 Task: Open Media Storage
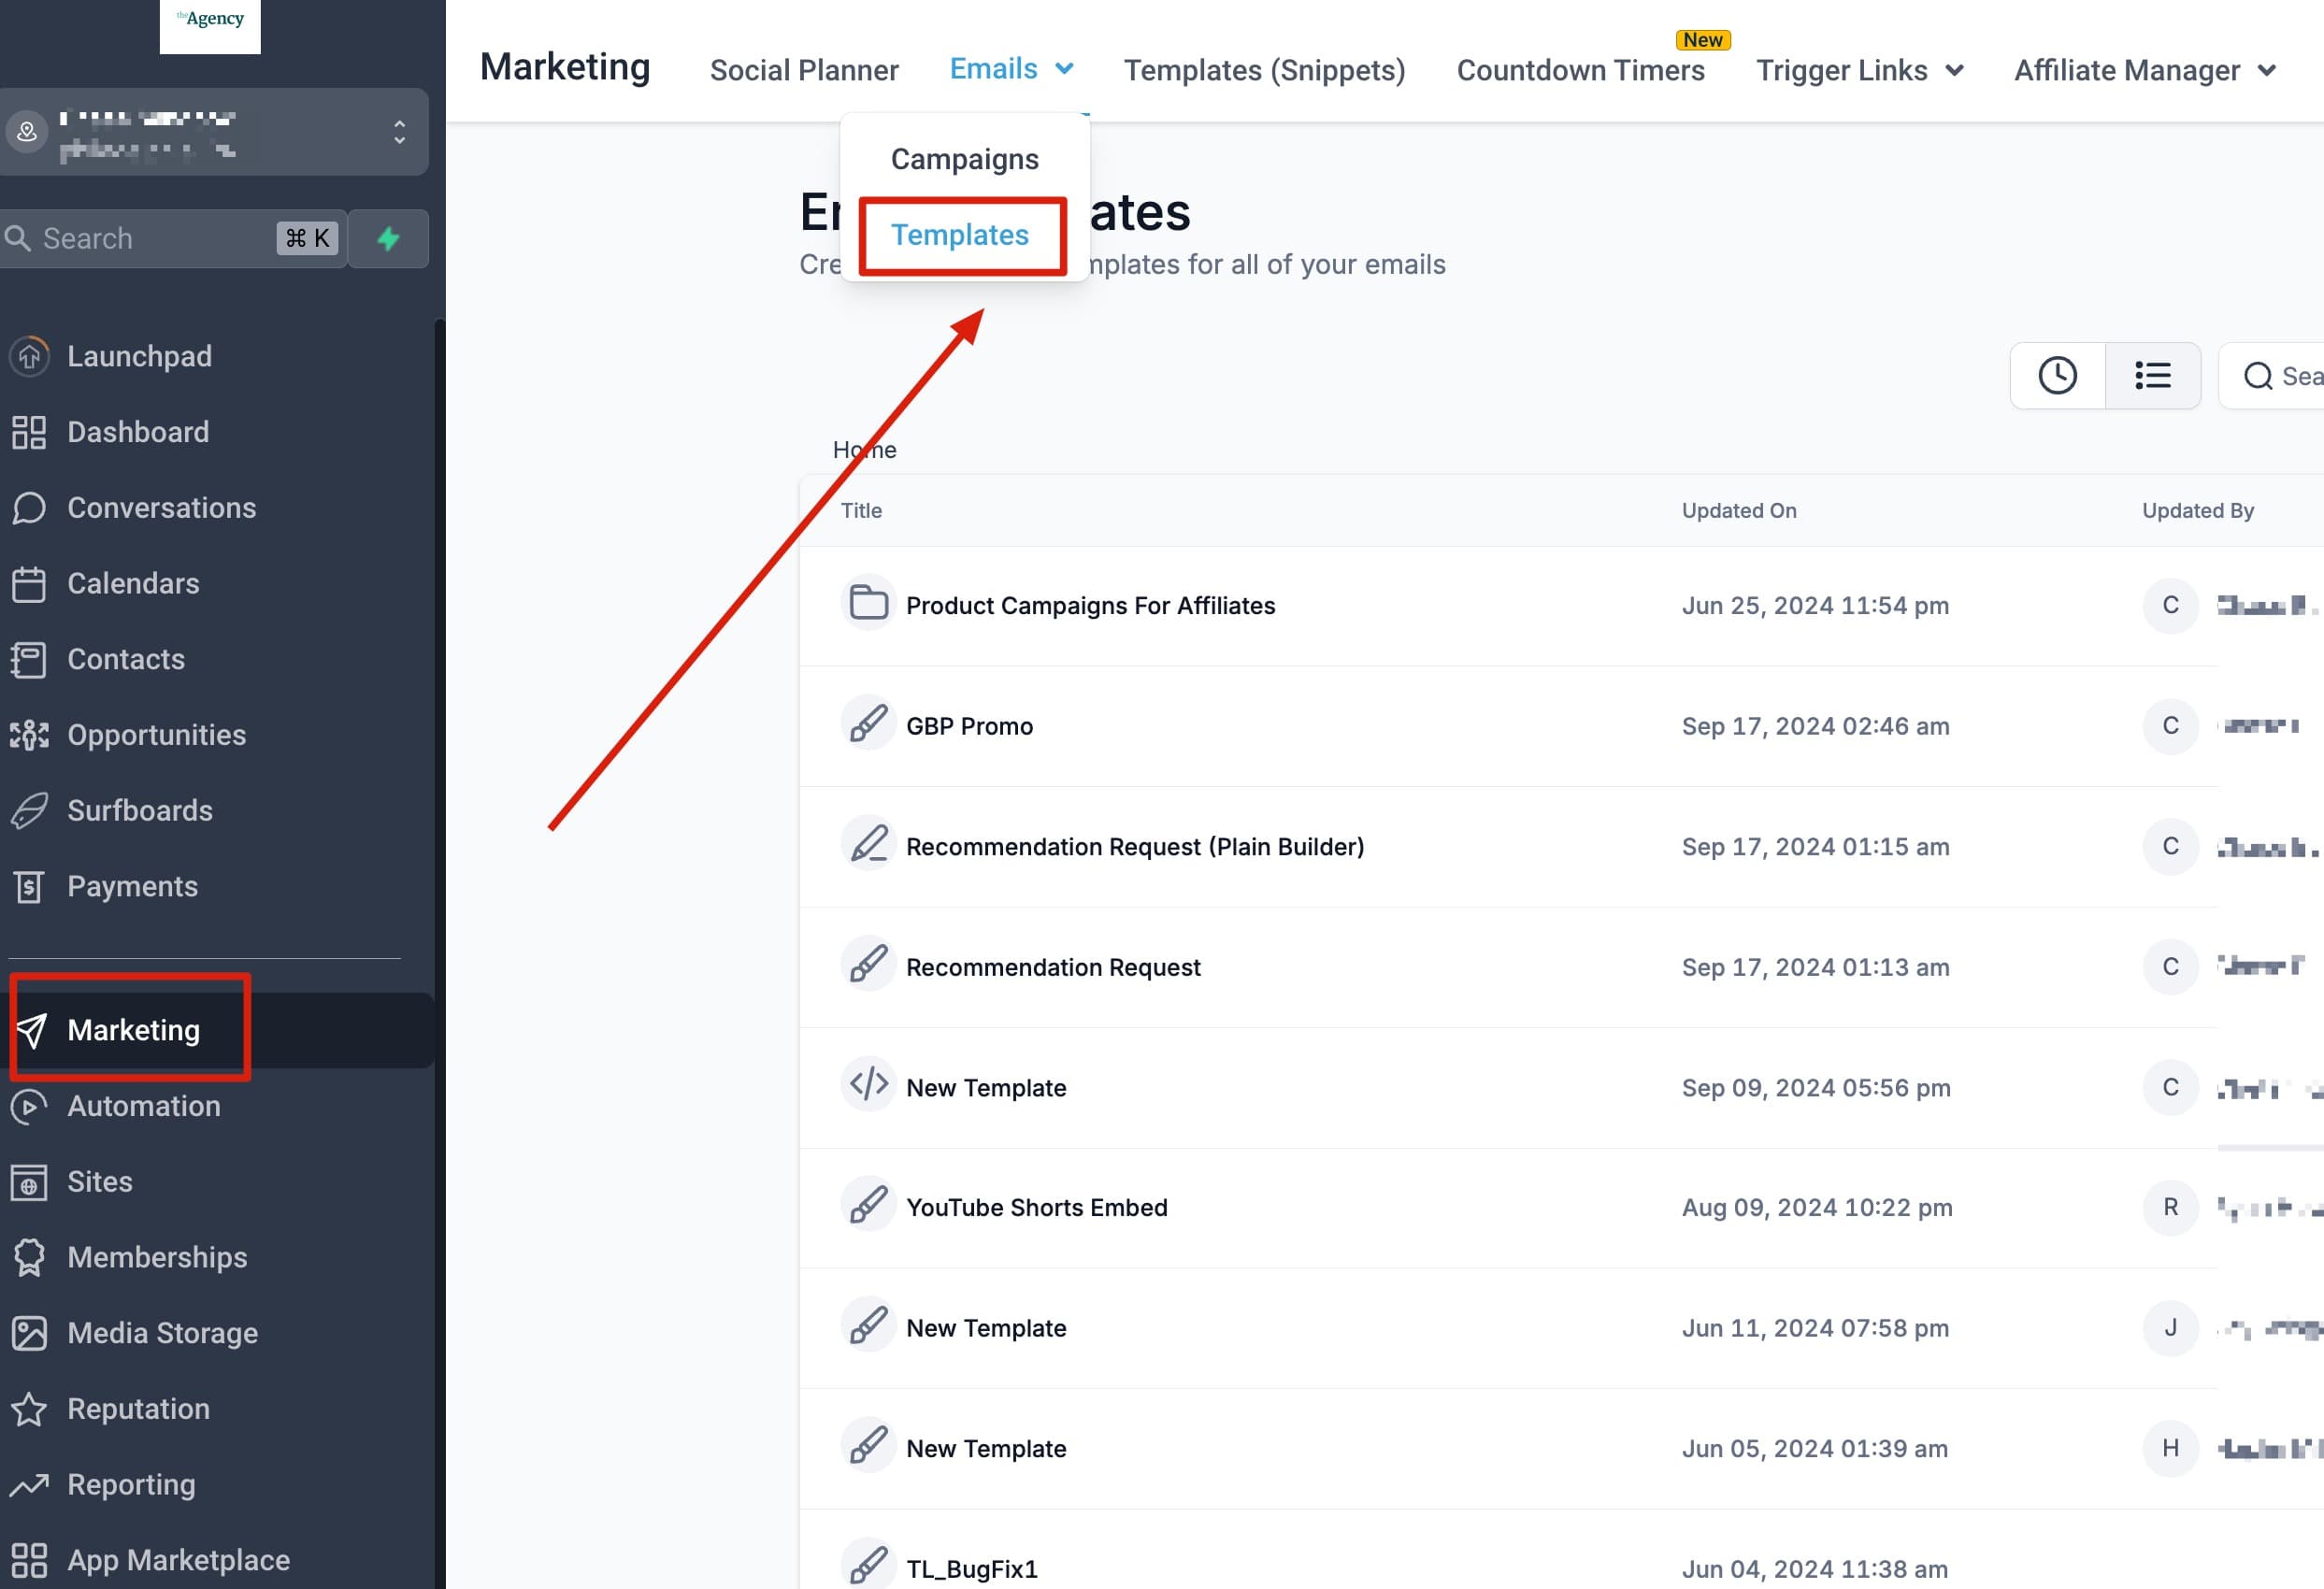[x=162, y=1332]
